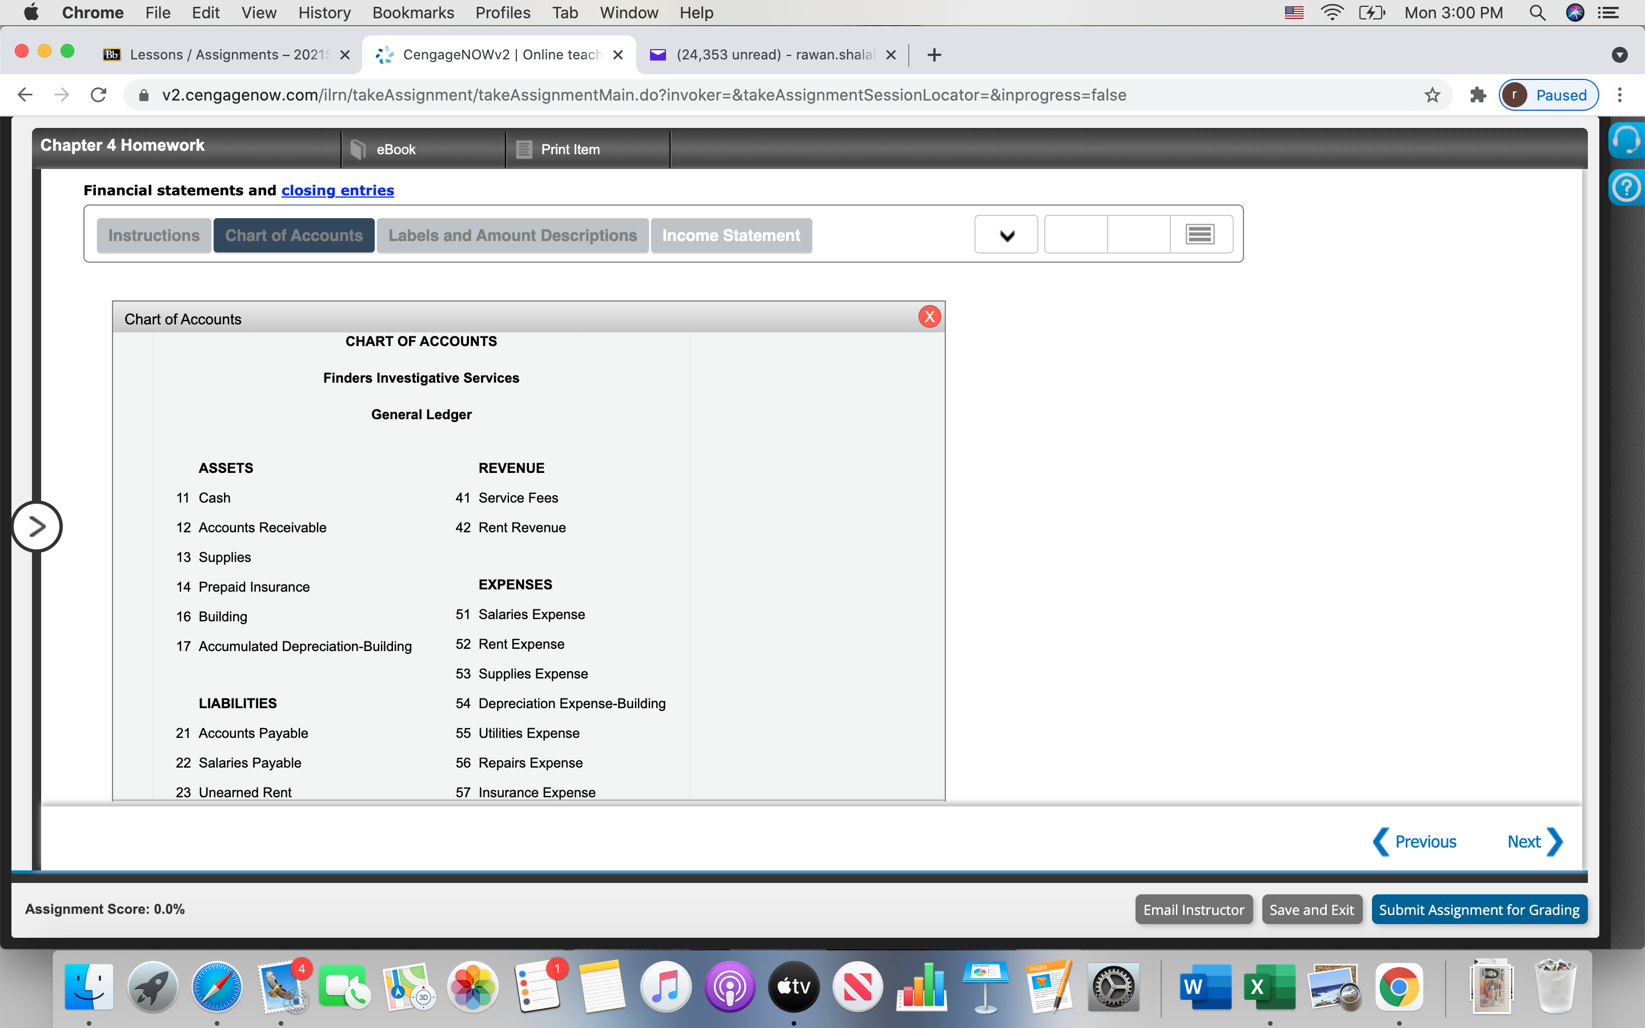1645x1028 pixels.
Task: Open Excel from the dock
Action: [1269, 986]
